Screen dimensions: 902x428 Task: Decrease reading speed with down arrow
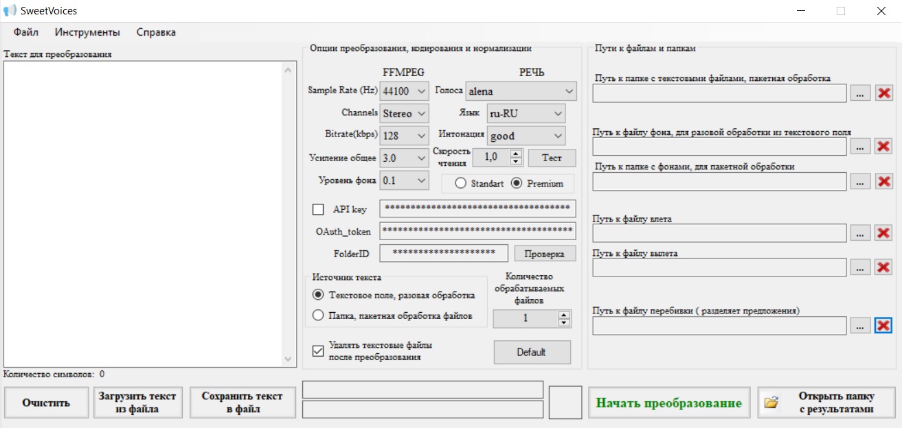[517, 162]
